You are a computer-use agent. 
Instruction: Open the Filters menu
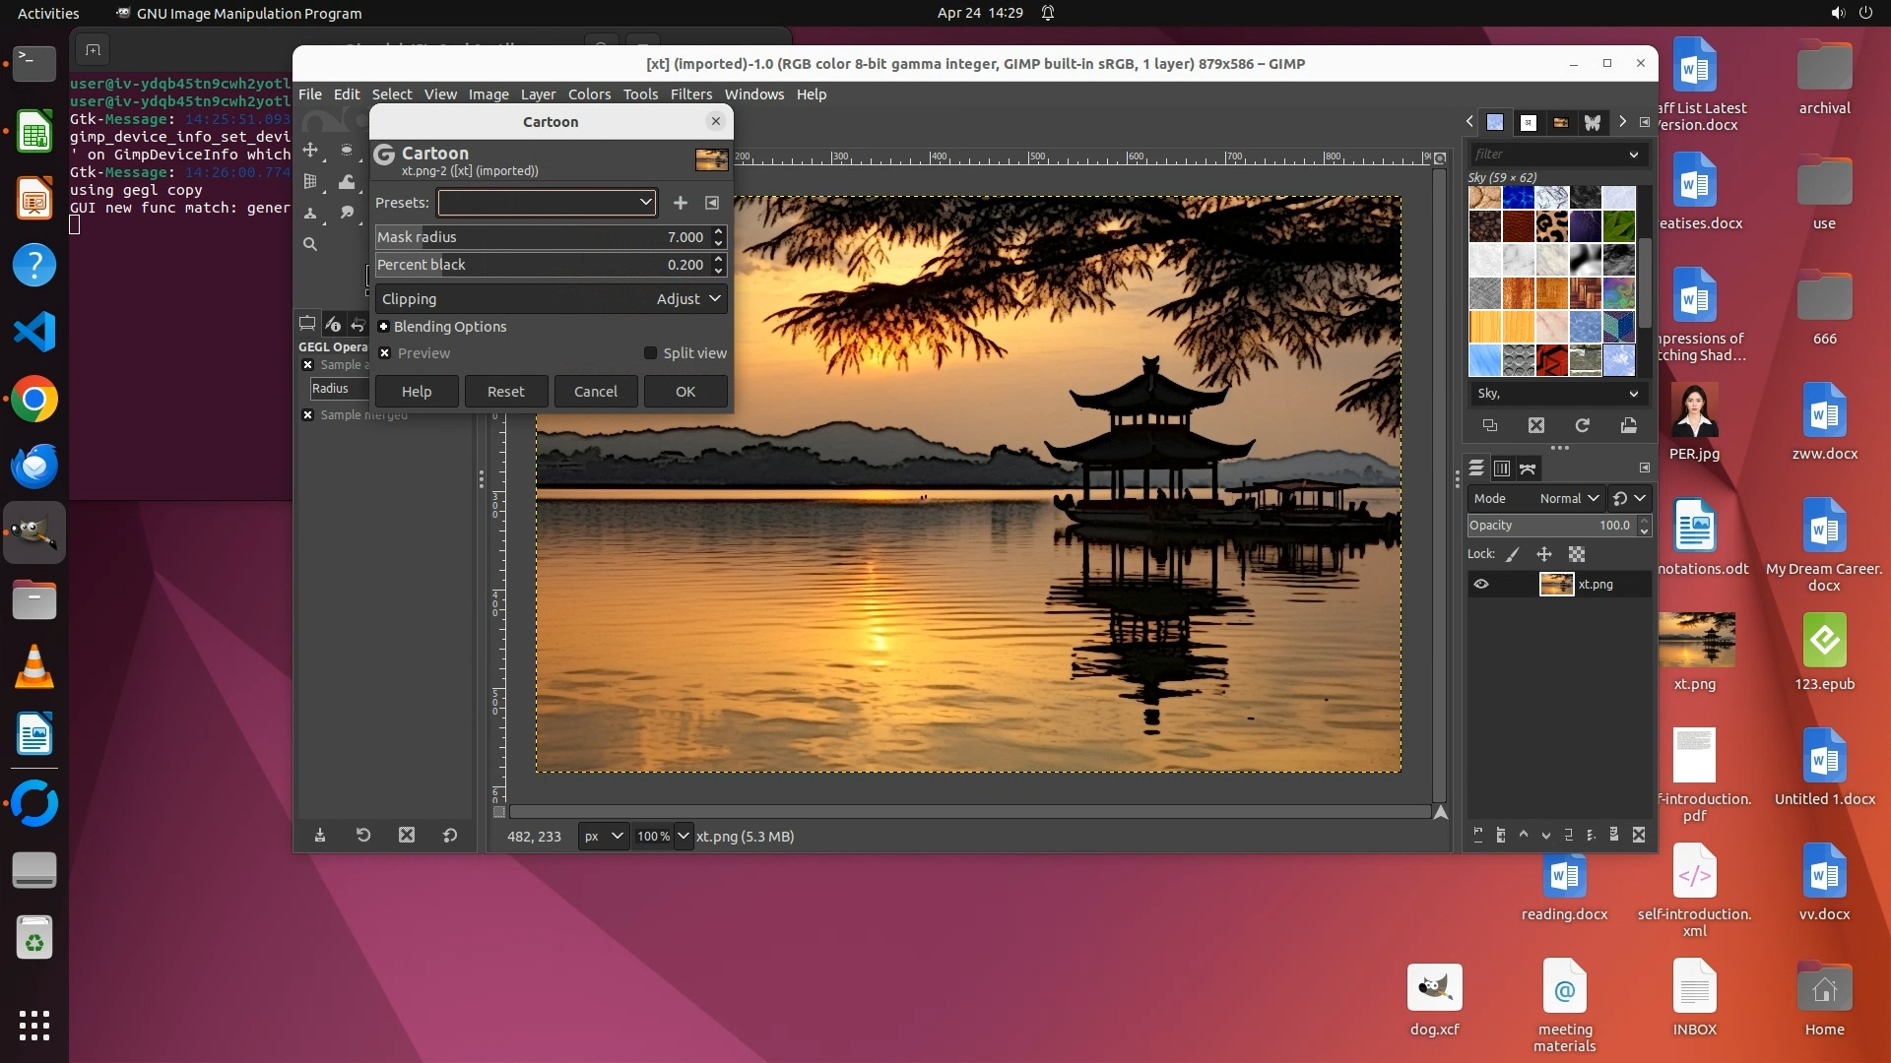(690, 94)
